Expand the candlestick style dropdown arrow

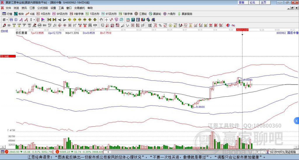click(x=34, y=20)
